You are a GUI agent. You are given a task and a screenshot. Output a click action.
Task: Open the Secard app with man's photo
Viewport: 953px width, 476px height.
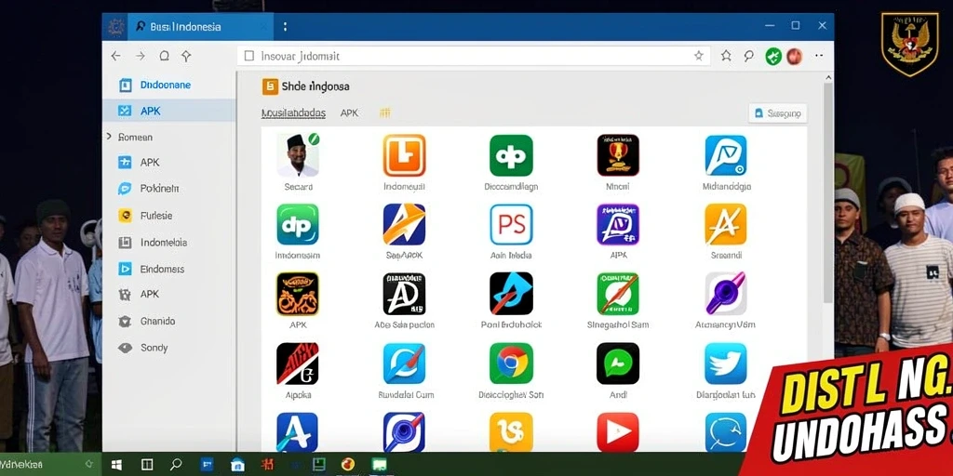[298, 155]
